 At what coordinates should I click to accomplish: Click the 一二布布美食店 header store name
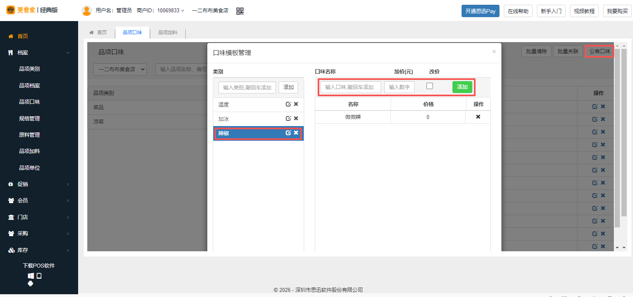pyautogui.click(x=210, y=11)
